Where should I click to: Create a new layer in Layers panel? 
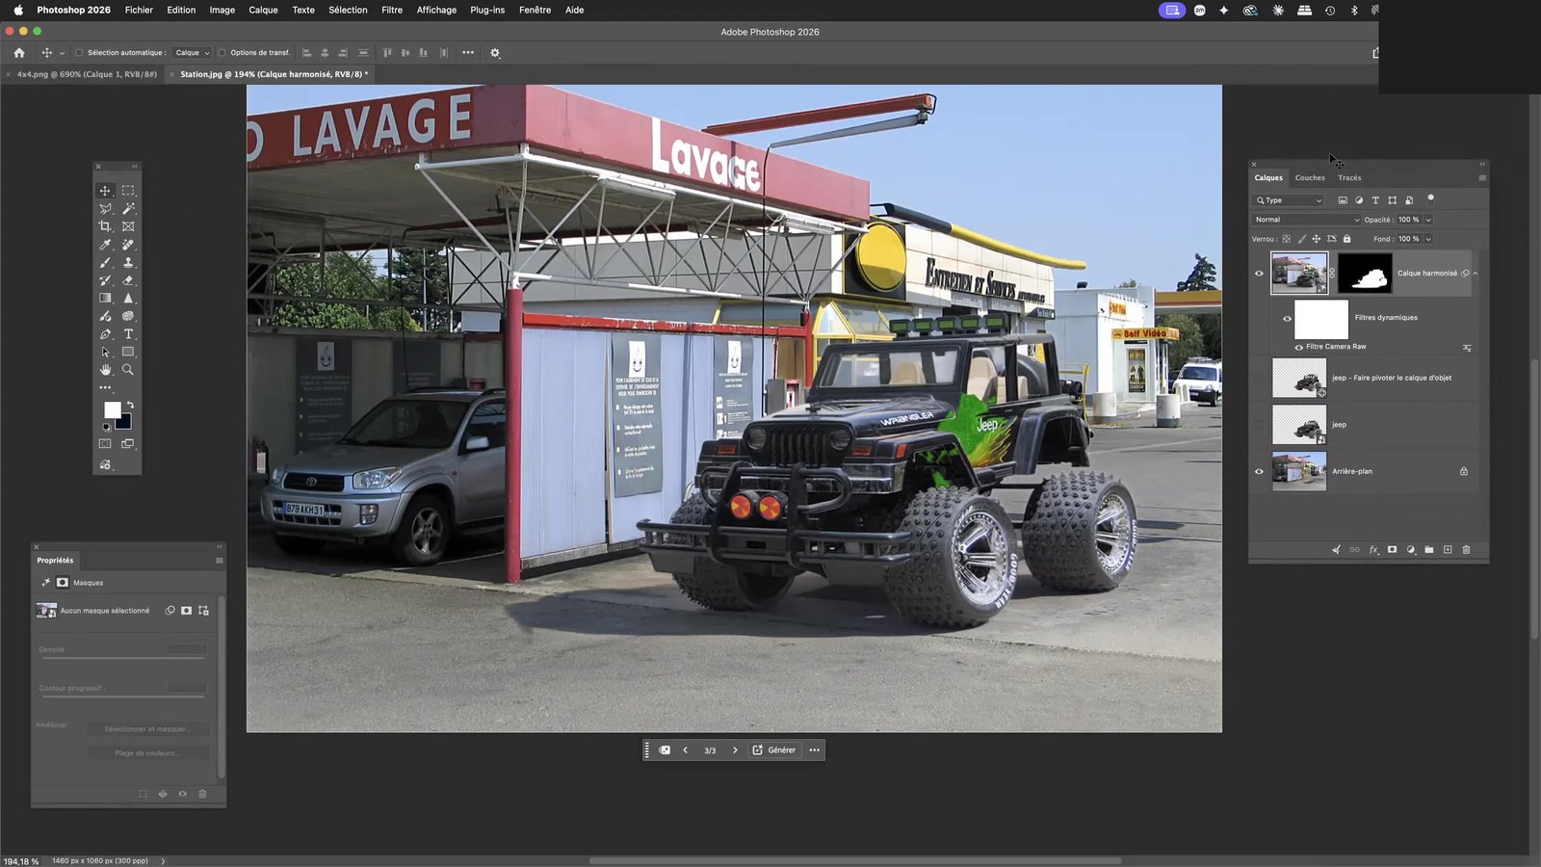(x=1448, y=550)
